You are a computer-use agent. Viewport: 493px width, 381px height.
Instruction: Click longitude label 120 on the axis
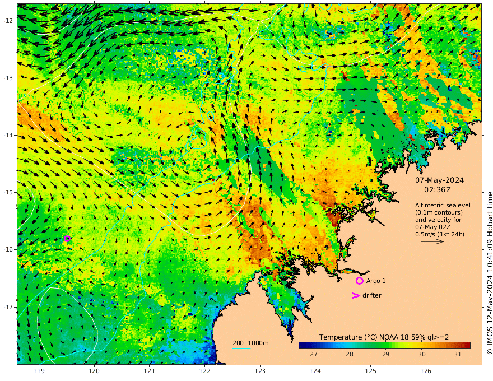click(94, 371)
